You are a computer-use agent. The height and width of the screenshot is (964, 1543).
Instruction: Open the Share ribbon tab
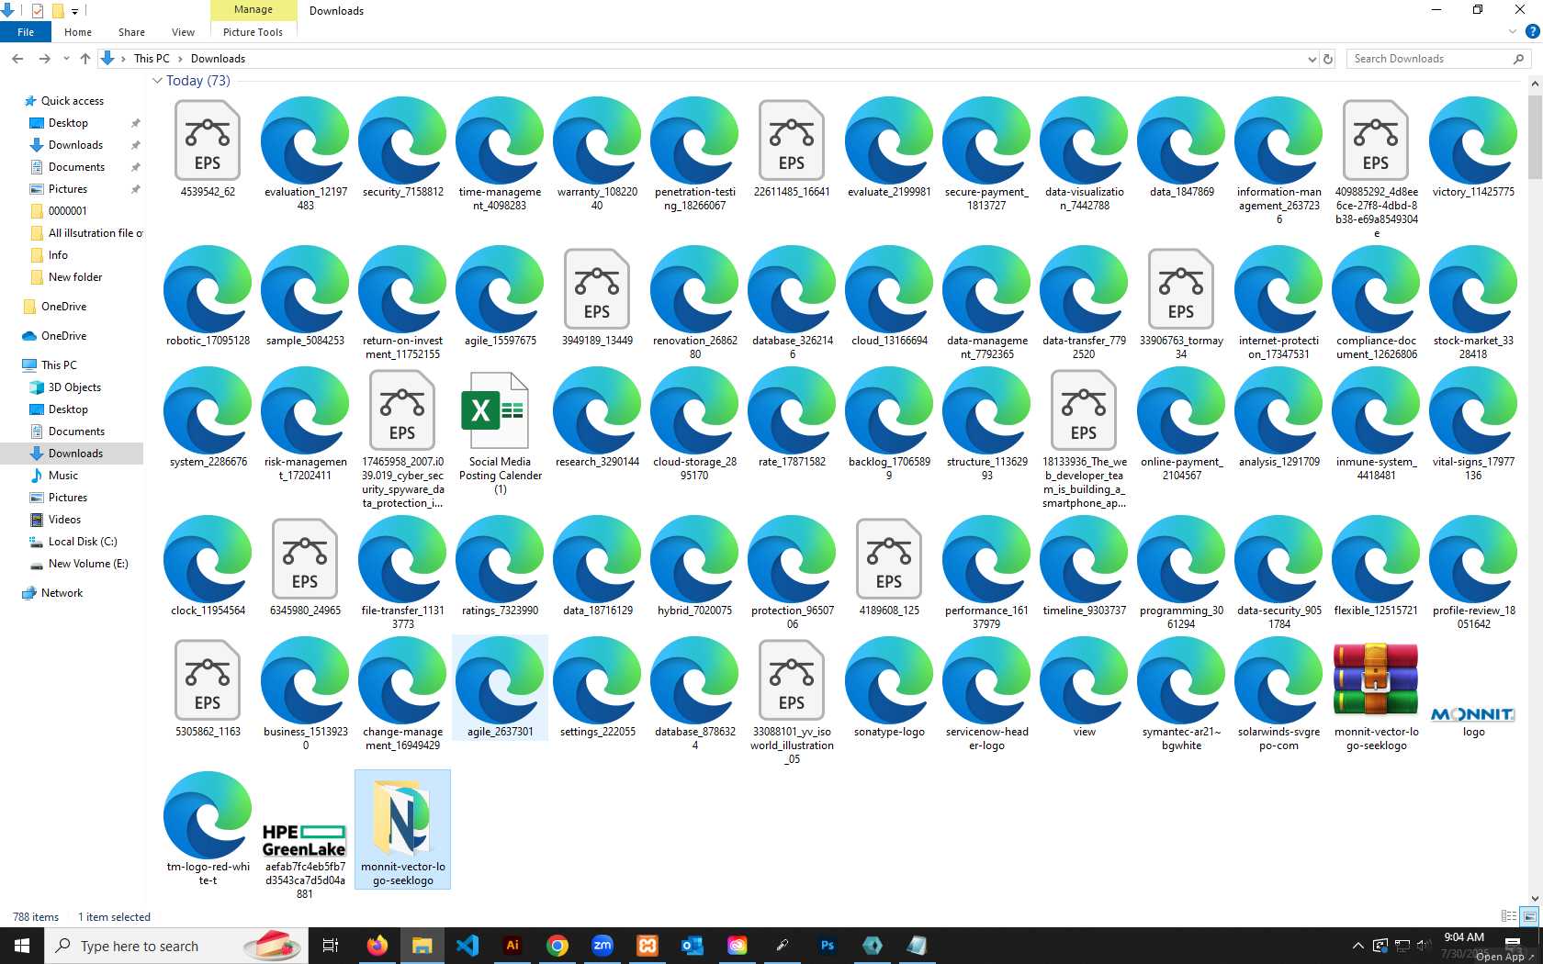pyautogui.click(x=131, y=32)
